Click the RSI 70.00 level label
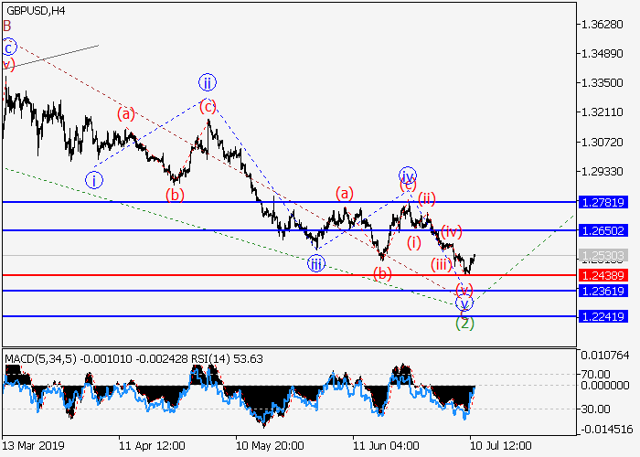The image size is (640, 457). click(598, 374)
